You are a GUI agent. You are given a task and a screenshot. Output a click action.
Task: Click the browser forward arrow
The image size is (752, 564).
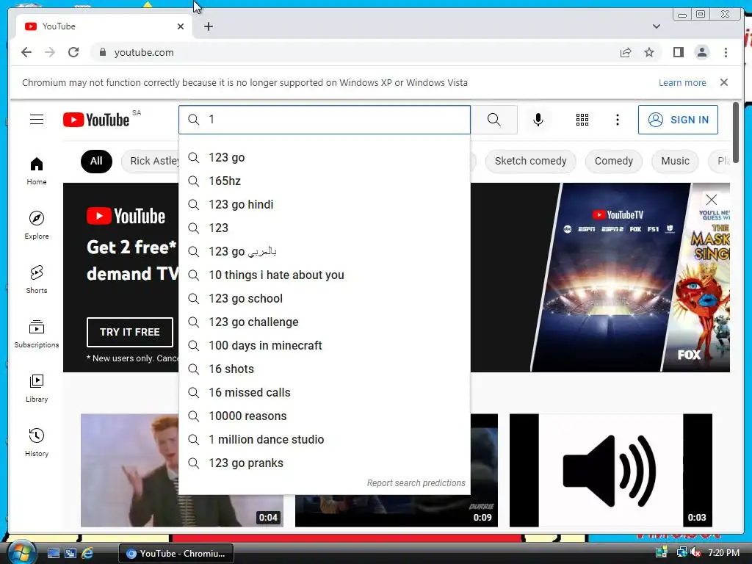click(x=50, y=52)
